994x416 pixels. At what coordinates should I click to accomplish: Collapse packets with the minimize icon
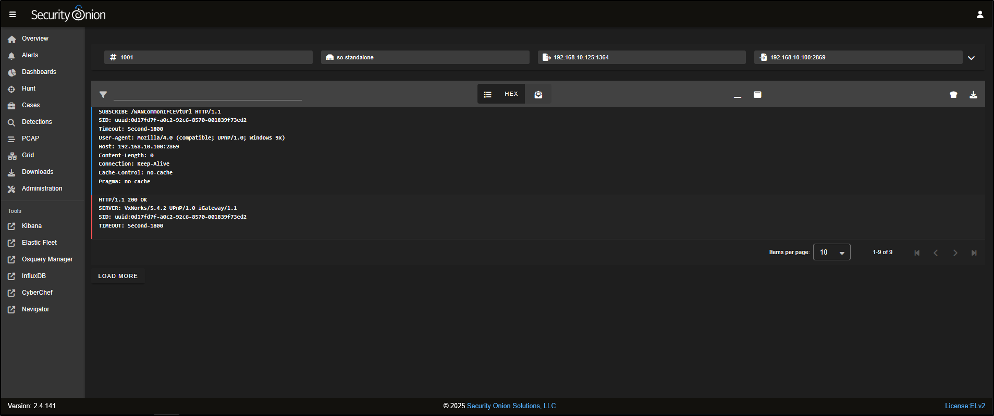[737, 95]
